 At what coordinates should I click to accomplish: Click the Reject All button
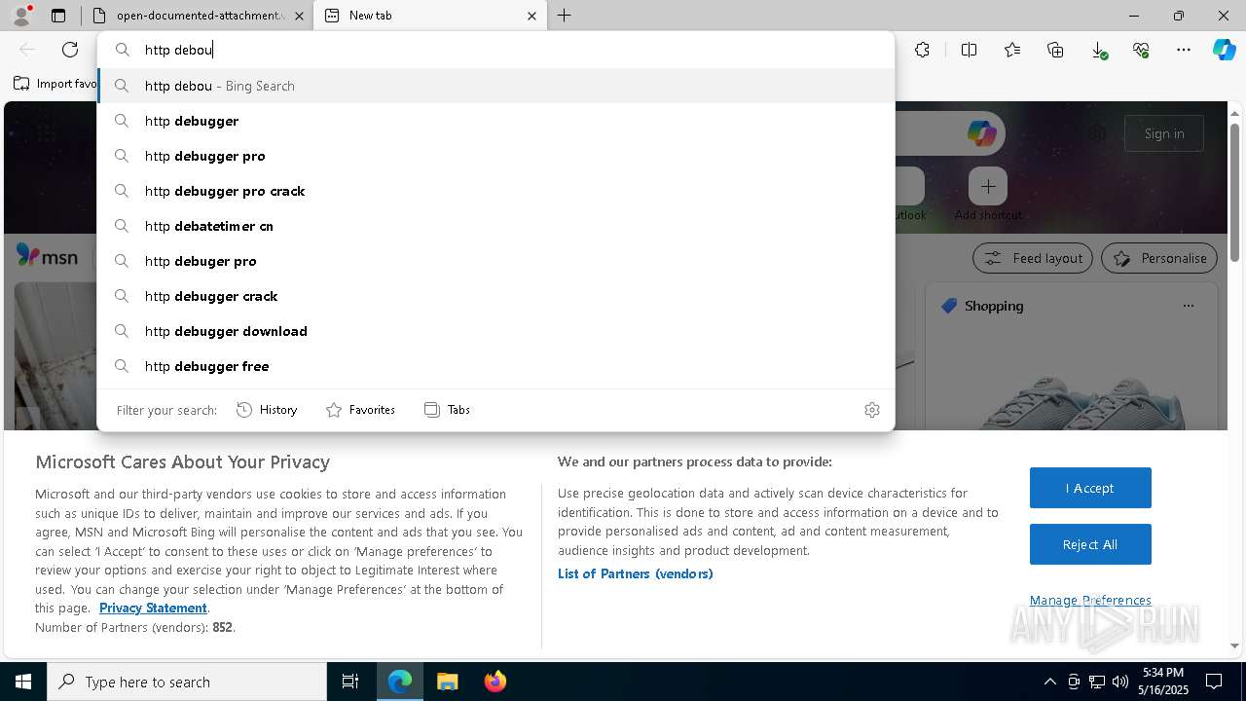(x=1090, y=544)
